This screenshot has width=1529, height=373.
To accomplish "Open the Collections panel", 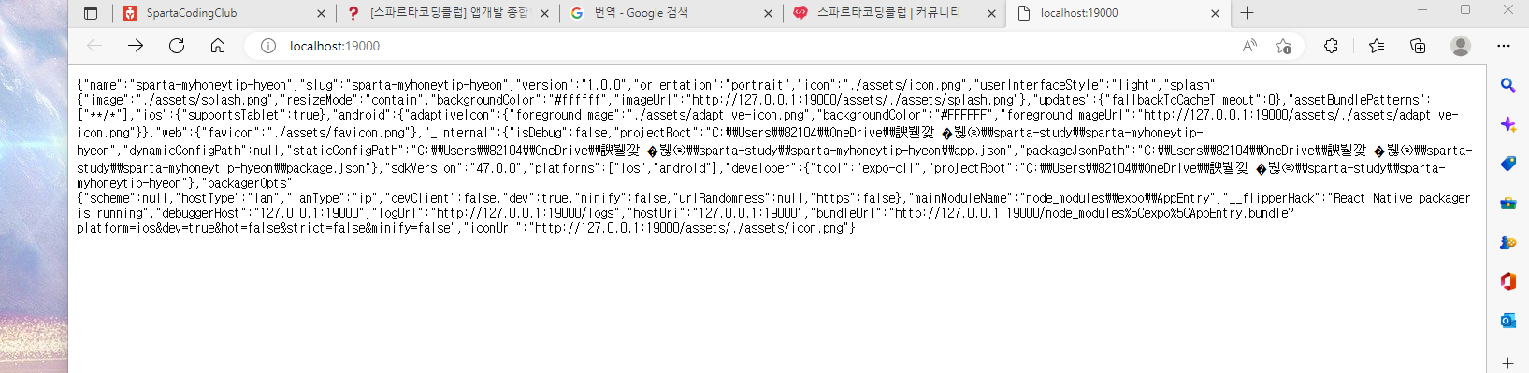I will [x=1418, y=46].
